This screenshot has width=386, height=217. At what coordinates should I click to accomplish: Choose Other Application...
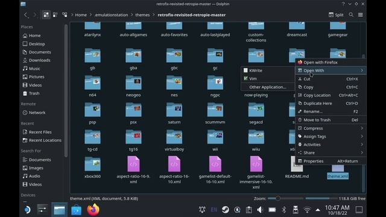pyautogui.click(x=268, y=87)
